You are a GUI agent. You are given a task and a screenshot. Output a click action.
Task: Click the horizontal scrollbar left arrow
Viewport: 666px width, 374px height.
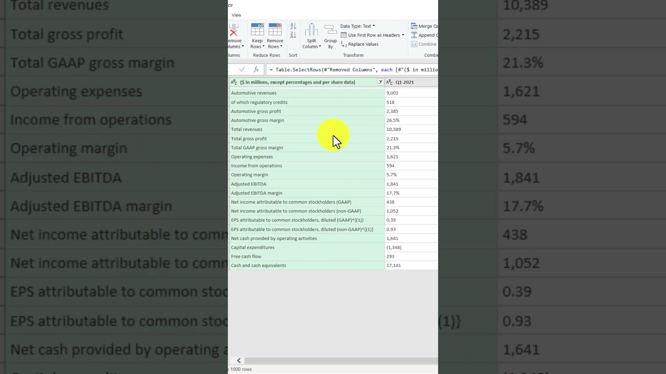pos(239,360)
